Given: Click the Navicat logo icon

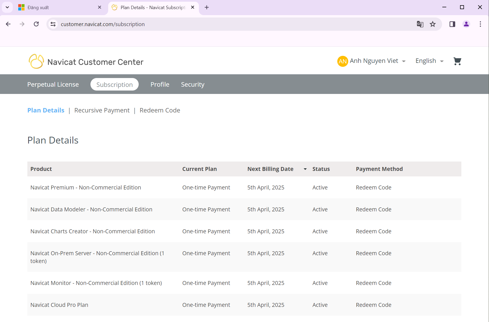Looking at the screenshot, I should point(36,62).
